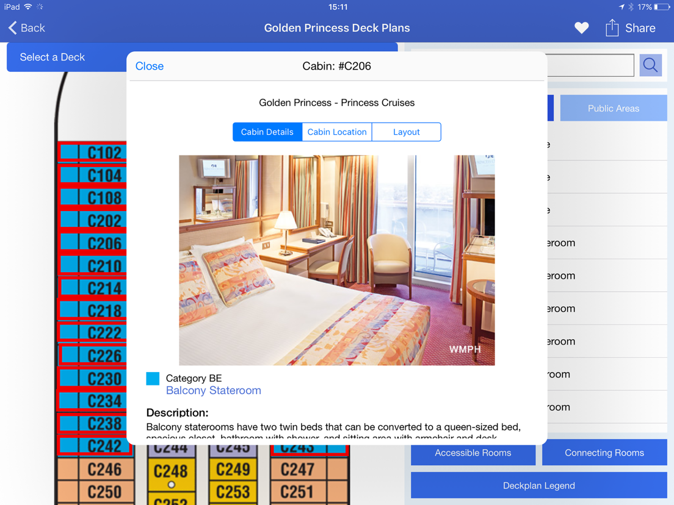Open the Layout tab

[x=406, y=132]
